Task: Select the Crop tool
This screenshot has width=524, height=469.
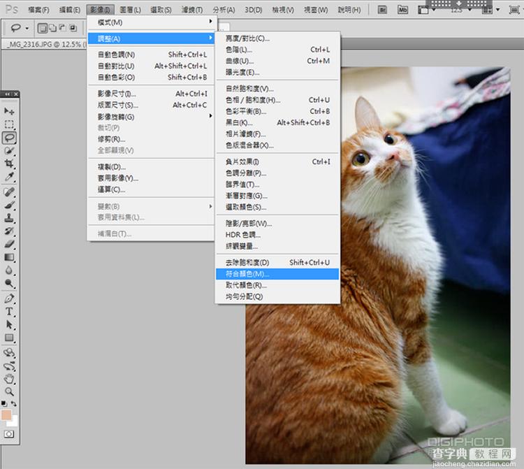Action: pos(9,164)
